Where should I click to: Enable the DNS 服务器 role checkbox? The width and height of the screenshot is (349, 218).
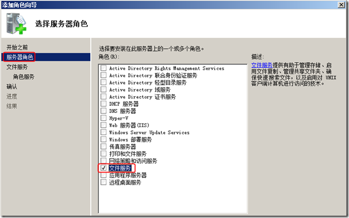click(103, 110)
